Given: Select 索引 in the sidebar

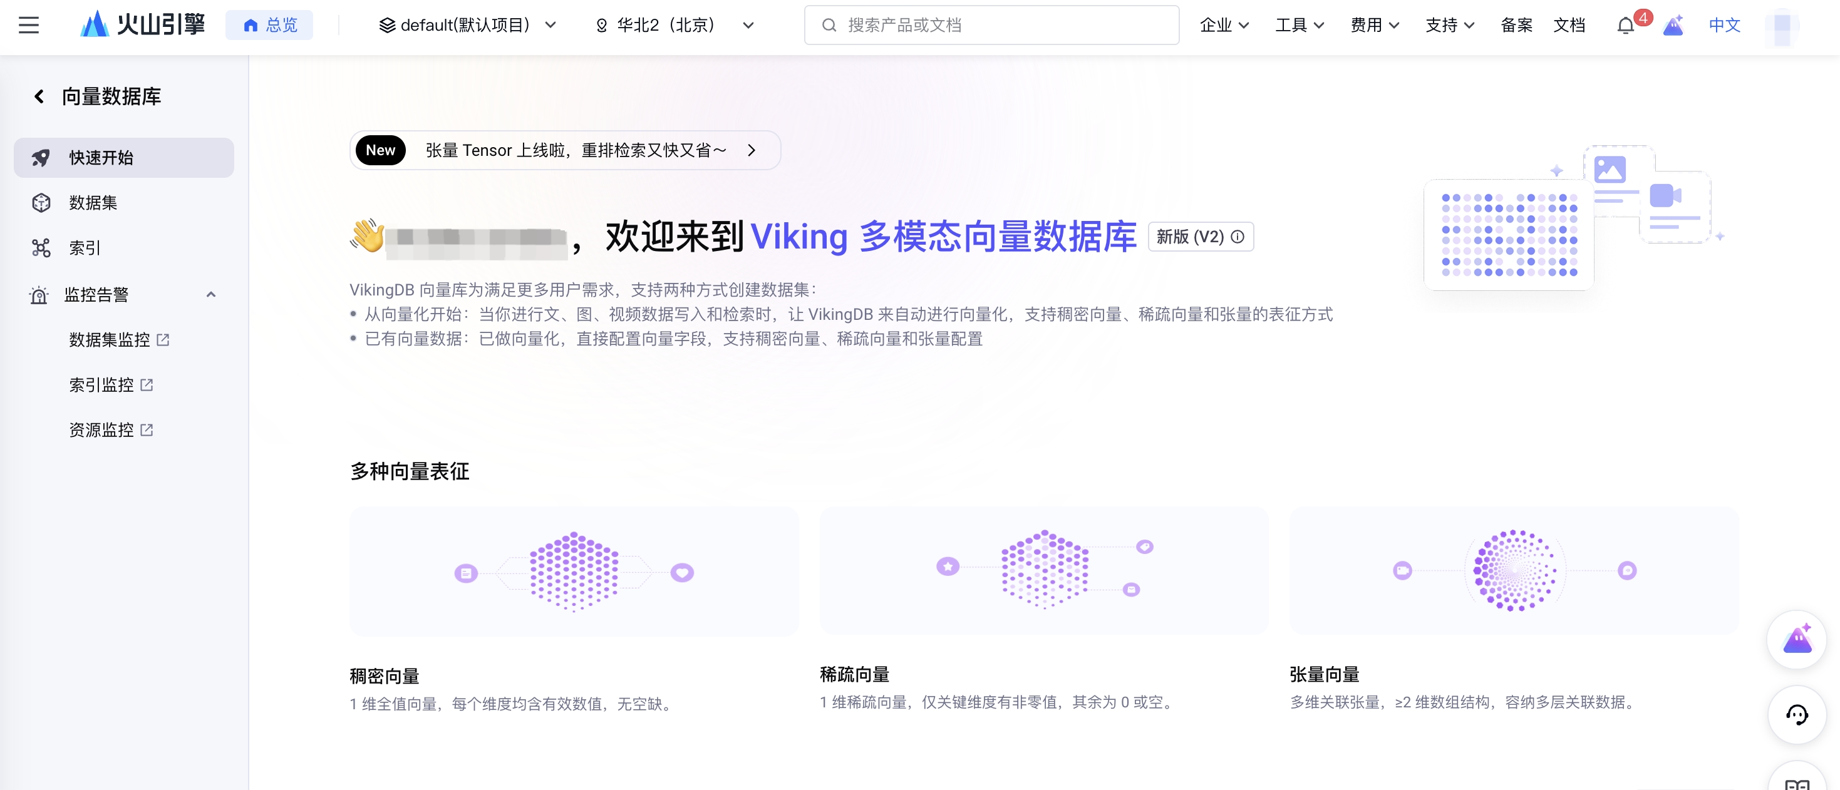Looking at the screenshot, I should 85,248.
